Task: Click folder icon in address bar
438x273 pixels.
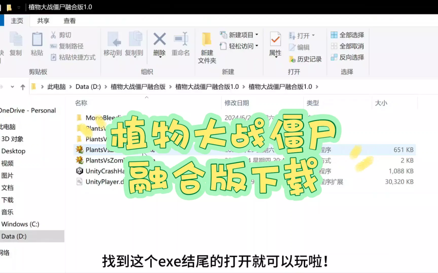Action: tap(33, 87)
